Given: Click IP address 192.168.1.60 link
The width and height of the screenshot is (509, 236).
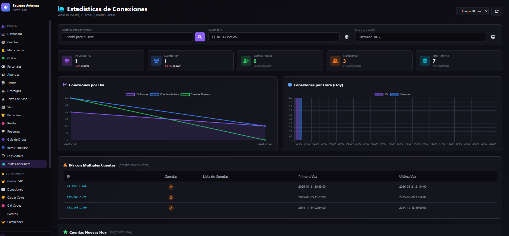Looking at the screenshot, I should (x=77, y=208).
